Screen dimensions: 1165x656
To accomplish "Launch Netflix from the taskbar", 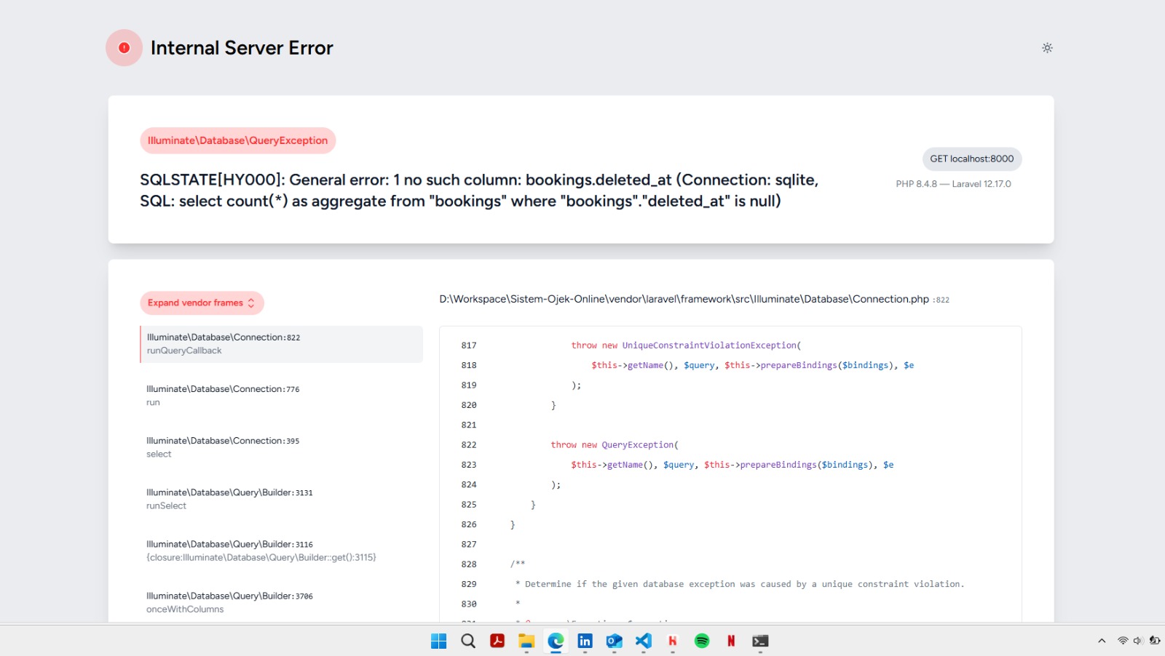I will tap(730, 641).
